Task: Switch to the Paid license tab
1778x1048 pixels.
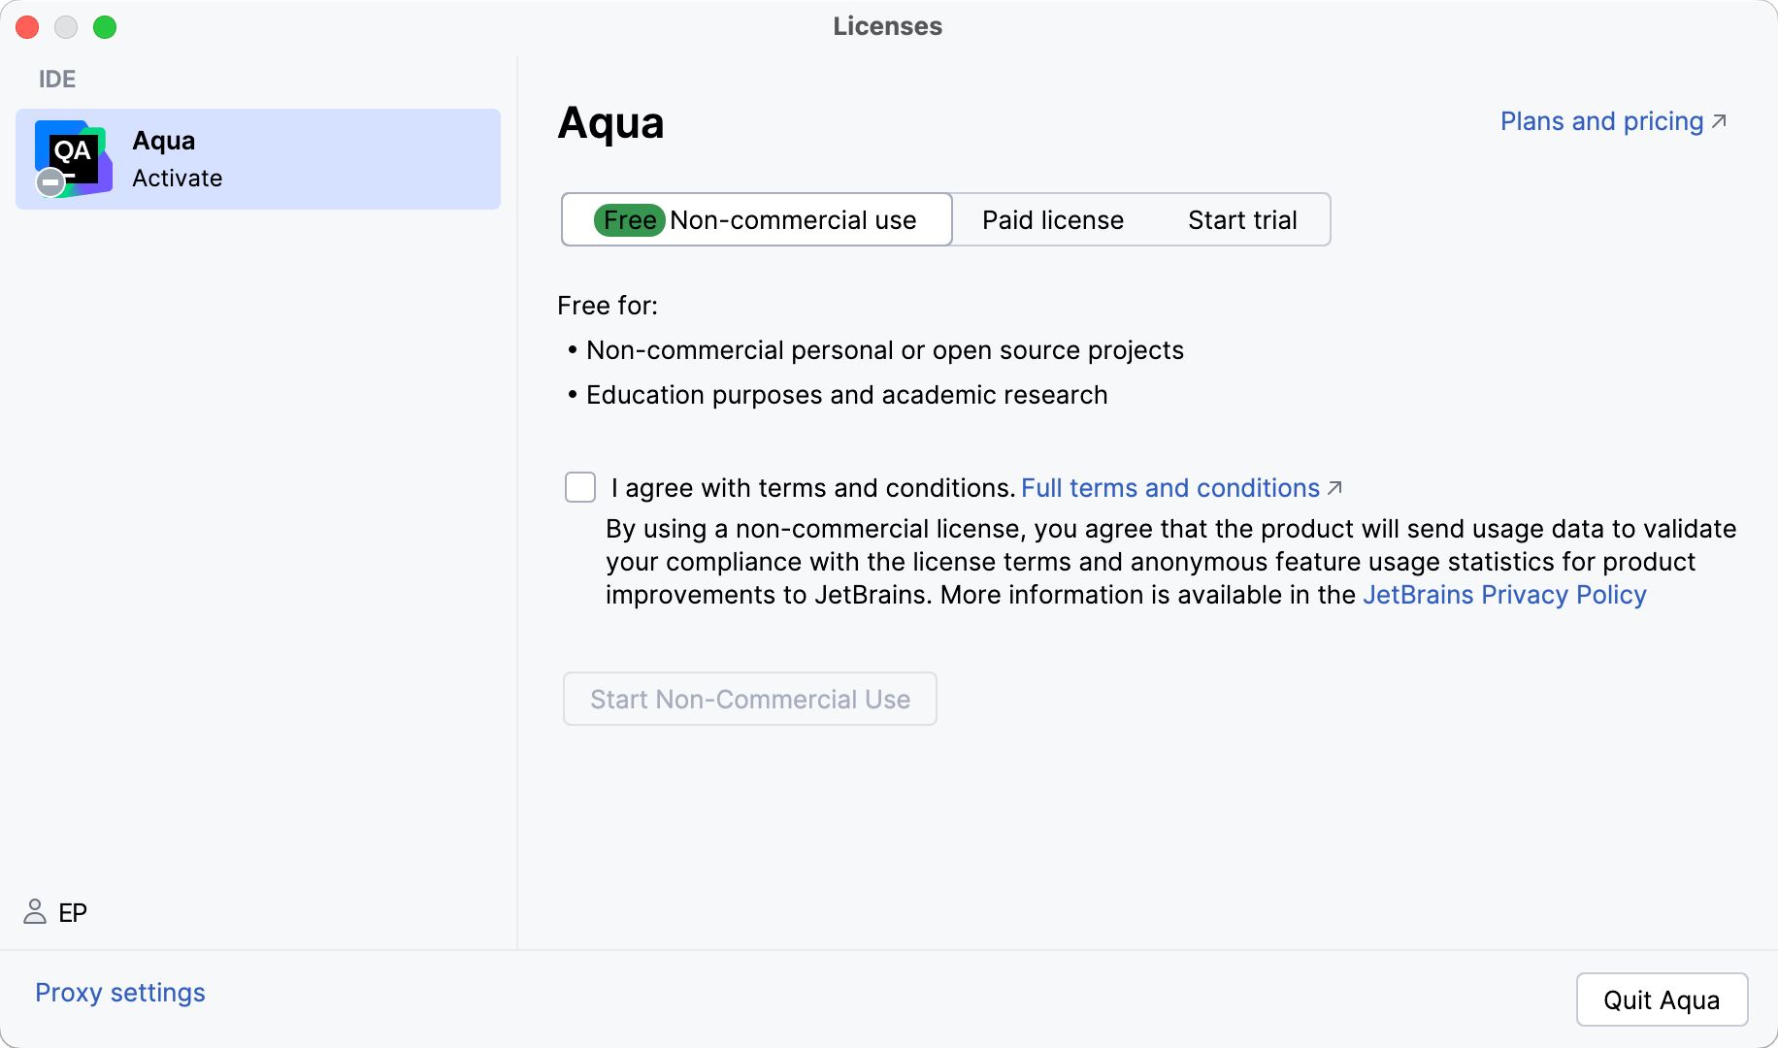Action: pyautogui.click(x=1053, y=220)
